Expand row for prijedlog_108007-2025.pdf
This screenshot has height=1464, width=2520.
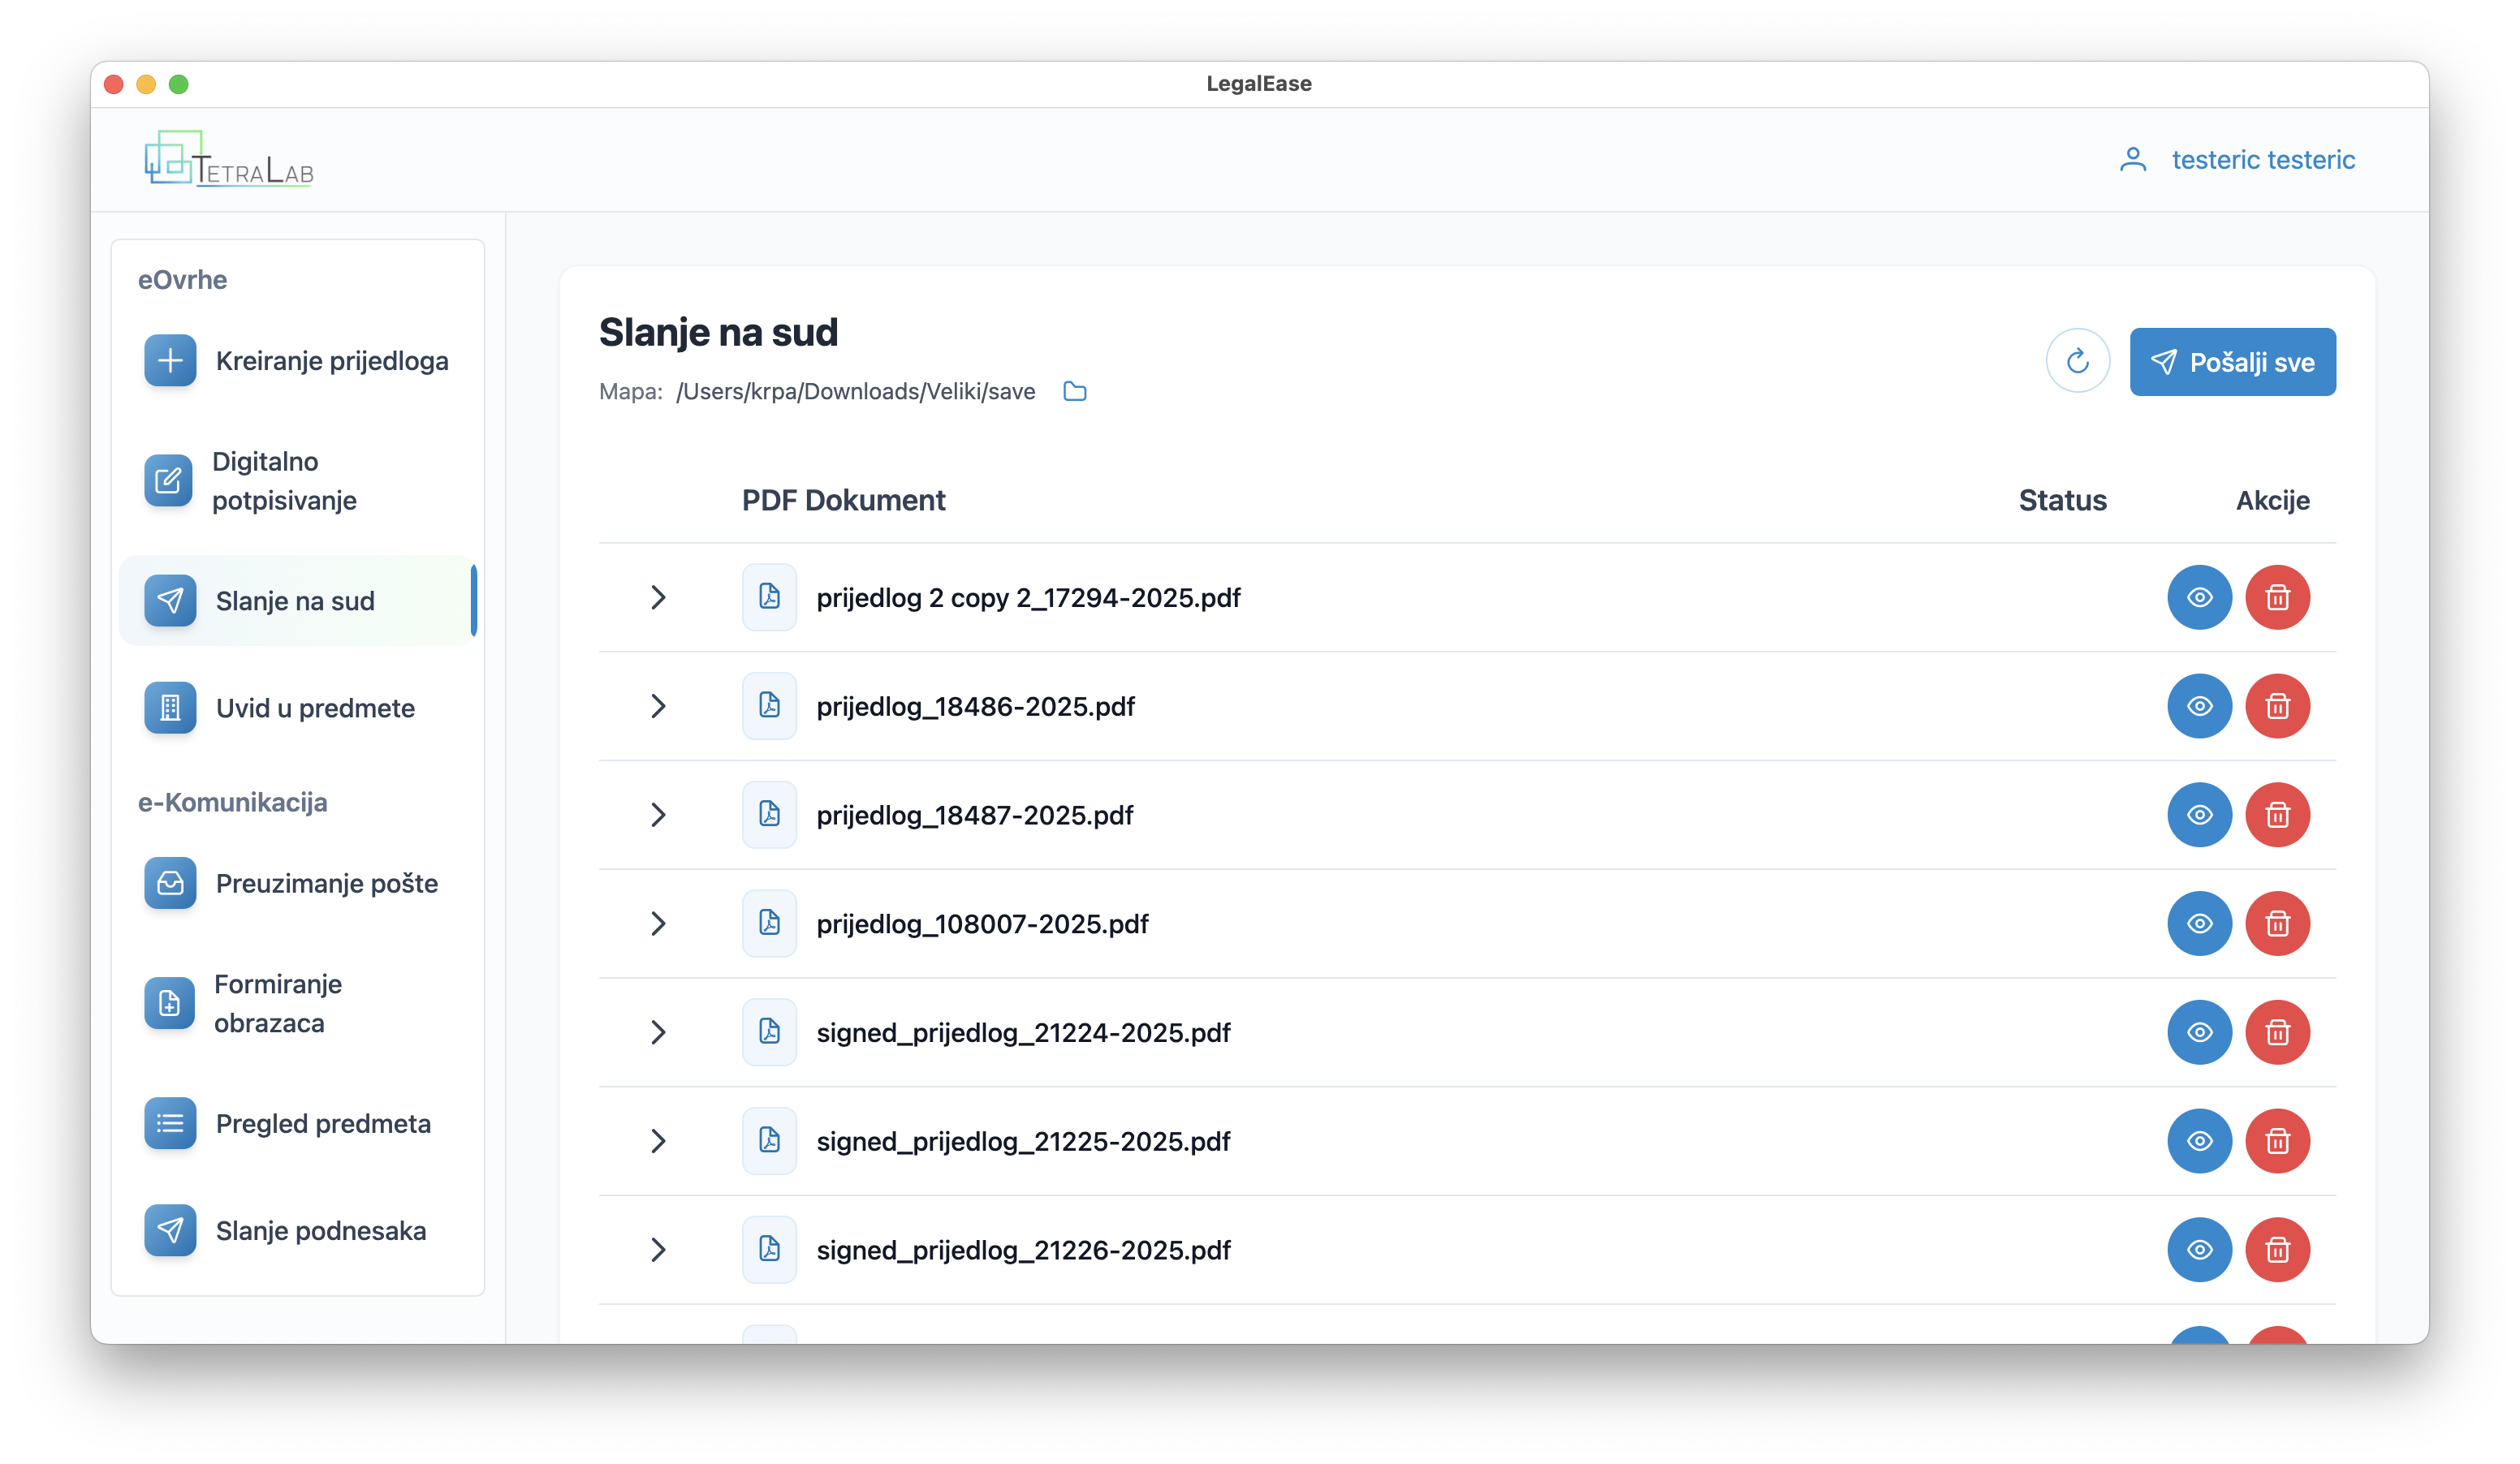[x=658, y=924]
